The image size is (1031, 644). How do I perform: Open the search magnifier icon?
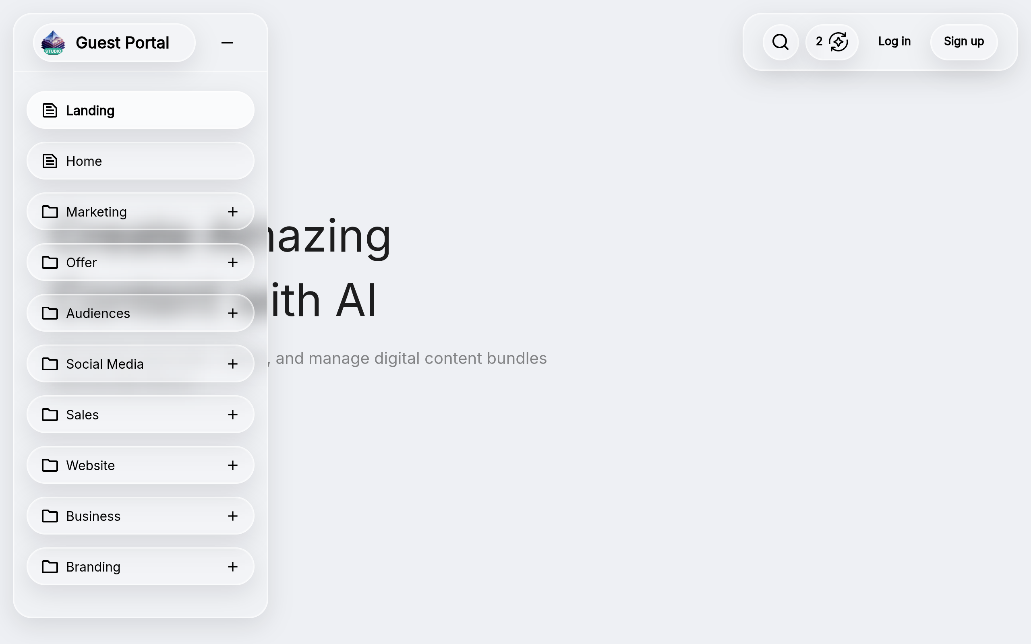[780, 42]
